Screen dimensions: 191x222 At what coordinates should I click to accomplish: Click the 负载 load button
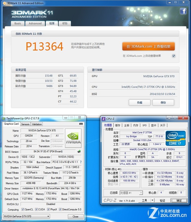[139, 102]
